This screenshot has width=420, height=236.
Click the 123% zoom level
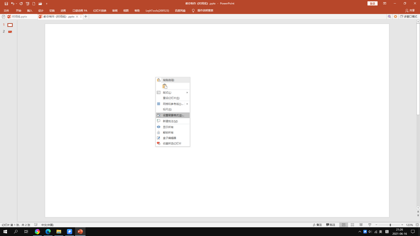(409, 225)
